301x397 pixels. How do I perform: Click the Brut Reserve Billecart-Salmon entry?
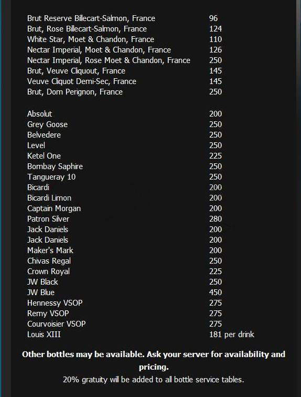pyautogui.click(x=91, y=18)
